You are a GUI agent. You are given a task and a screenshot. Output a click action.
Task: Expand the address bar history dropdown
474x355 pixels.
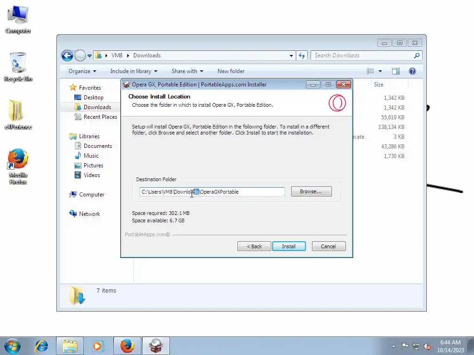291,55
